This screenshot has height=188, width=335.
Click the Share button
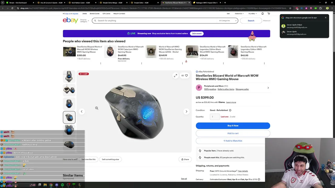point(185,159)
